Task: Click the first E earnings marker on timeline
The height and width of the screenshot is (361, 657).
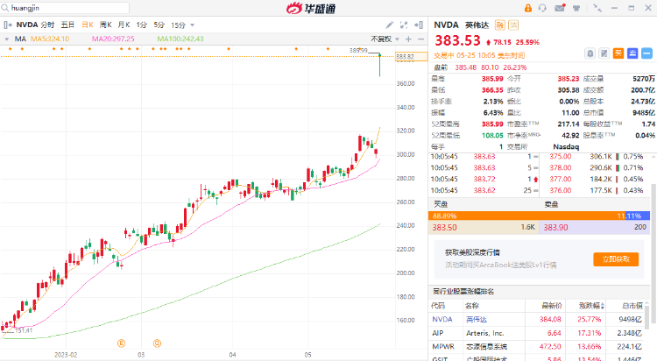Action: [121, 343]
